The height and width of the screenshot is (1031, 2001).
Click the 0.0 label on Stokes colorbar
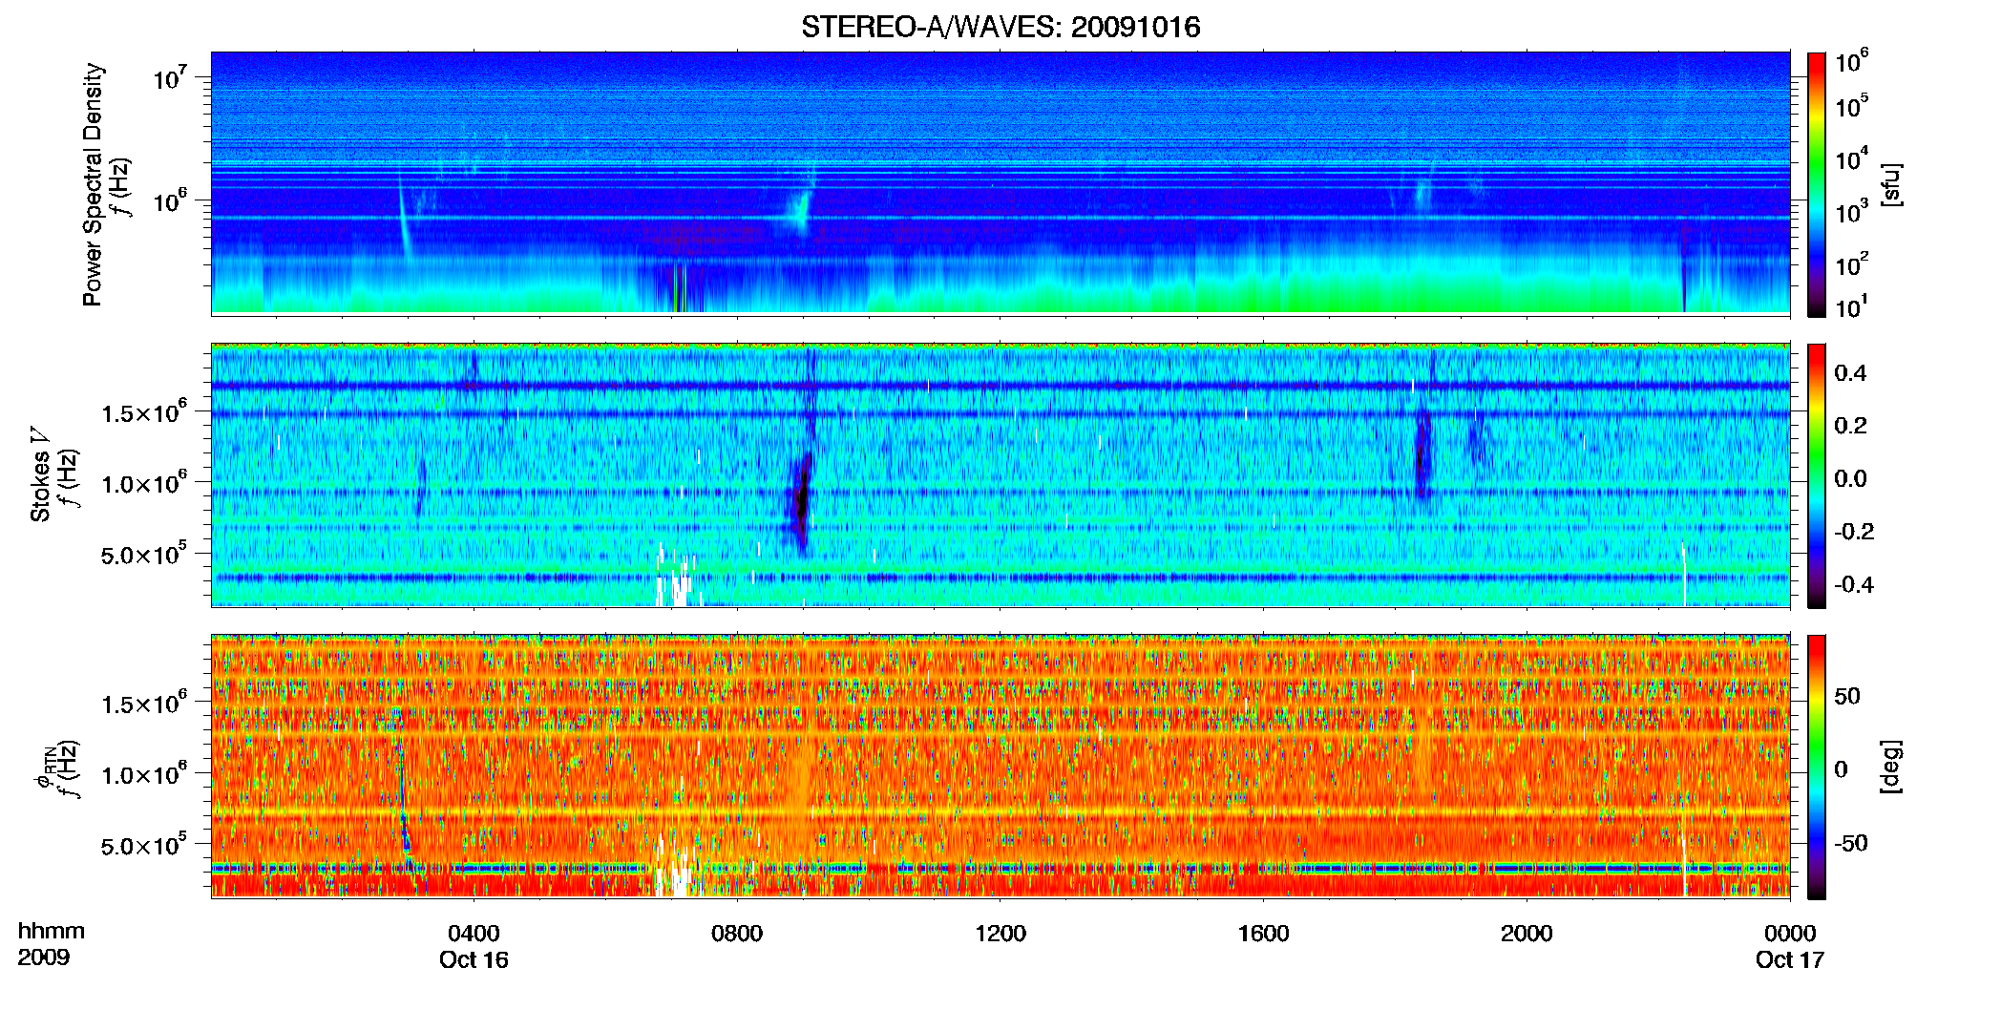[x=1850, y=478]
